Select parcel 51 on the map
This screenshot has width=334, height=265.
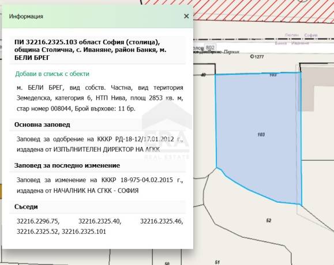(x=217, y=262)
